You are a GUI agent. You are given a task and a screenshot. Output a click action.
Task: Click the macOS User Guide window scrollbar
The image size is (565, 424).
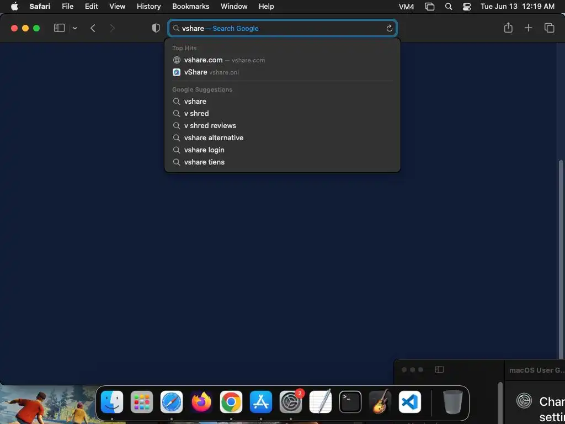(500, 403)
